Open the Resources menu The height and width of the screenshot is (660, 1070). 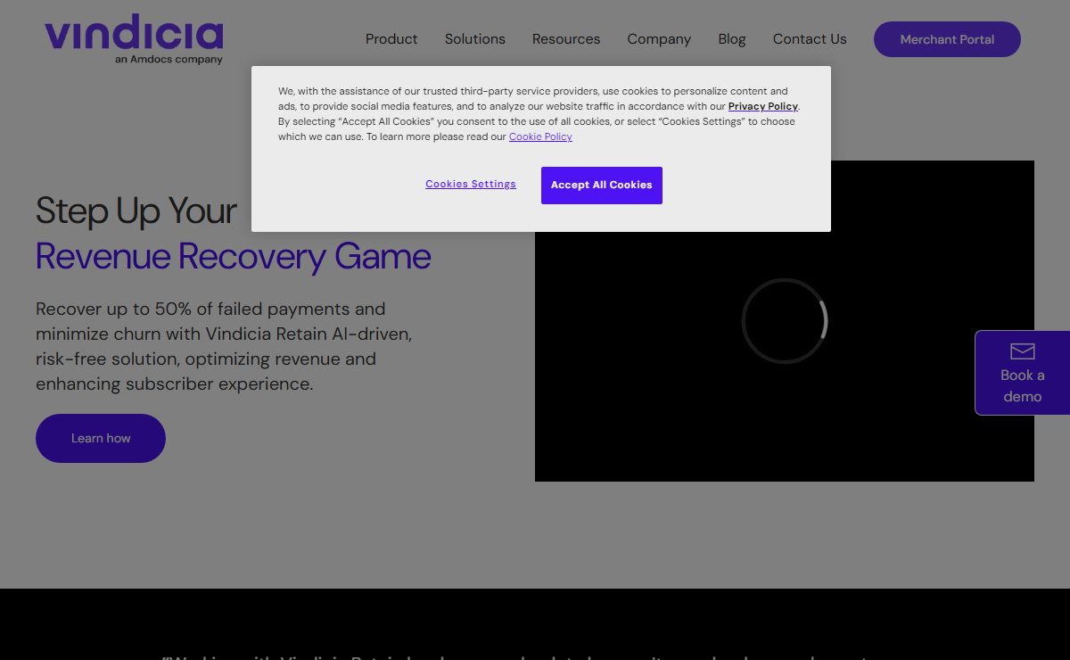[x=566, y=39]
